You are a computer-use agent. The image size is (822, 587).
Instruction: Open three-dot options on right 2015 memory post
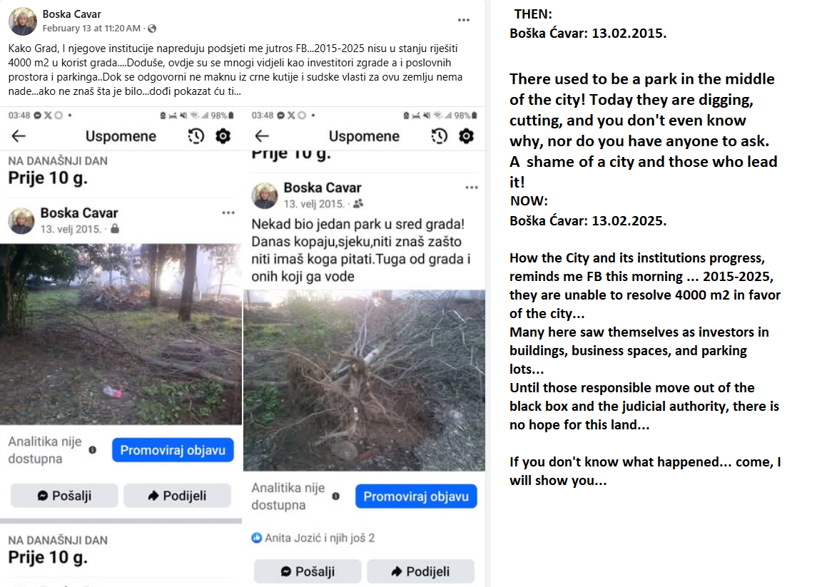coord(471,188)
